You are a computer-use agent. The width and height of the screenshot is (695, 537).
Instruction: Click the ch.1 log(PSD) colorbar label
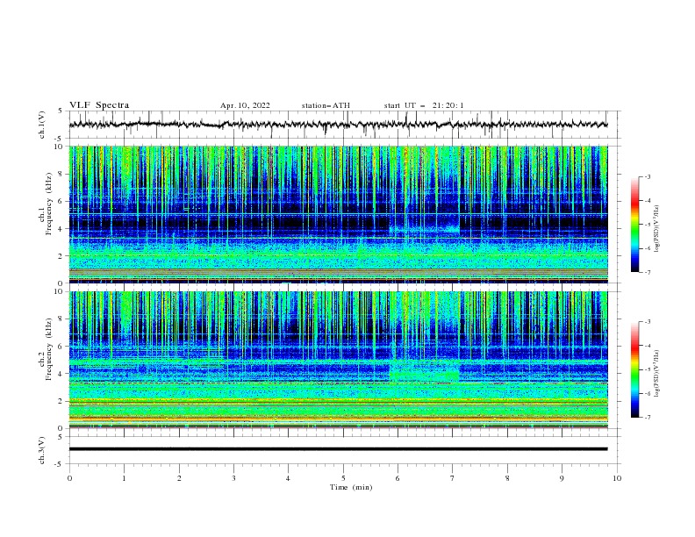tap(656, 229)
